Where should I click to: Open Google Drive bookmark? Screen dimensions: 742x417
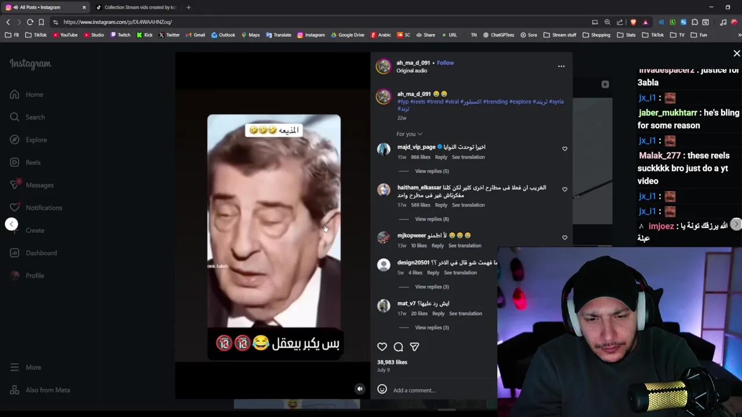tap(347, 35)
